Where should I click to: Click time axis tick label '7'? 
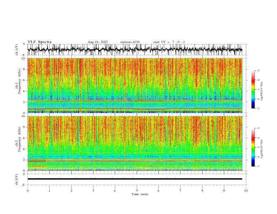180,191
